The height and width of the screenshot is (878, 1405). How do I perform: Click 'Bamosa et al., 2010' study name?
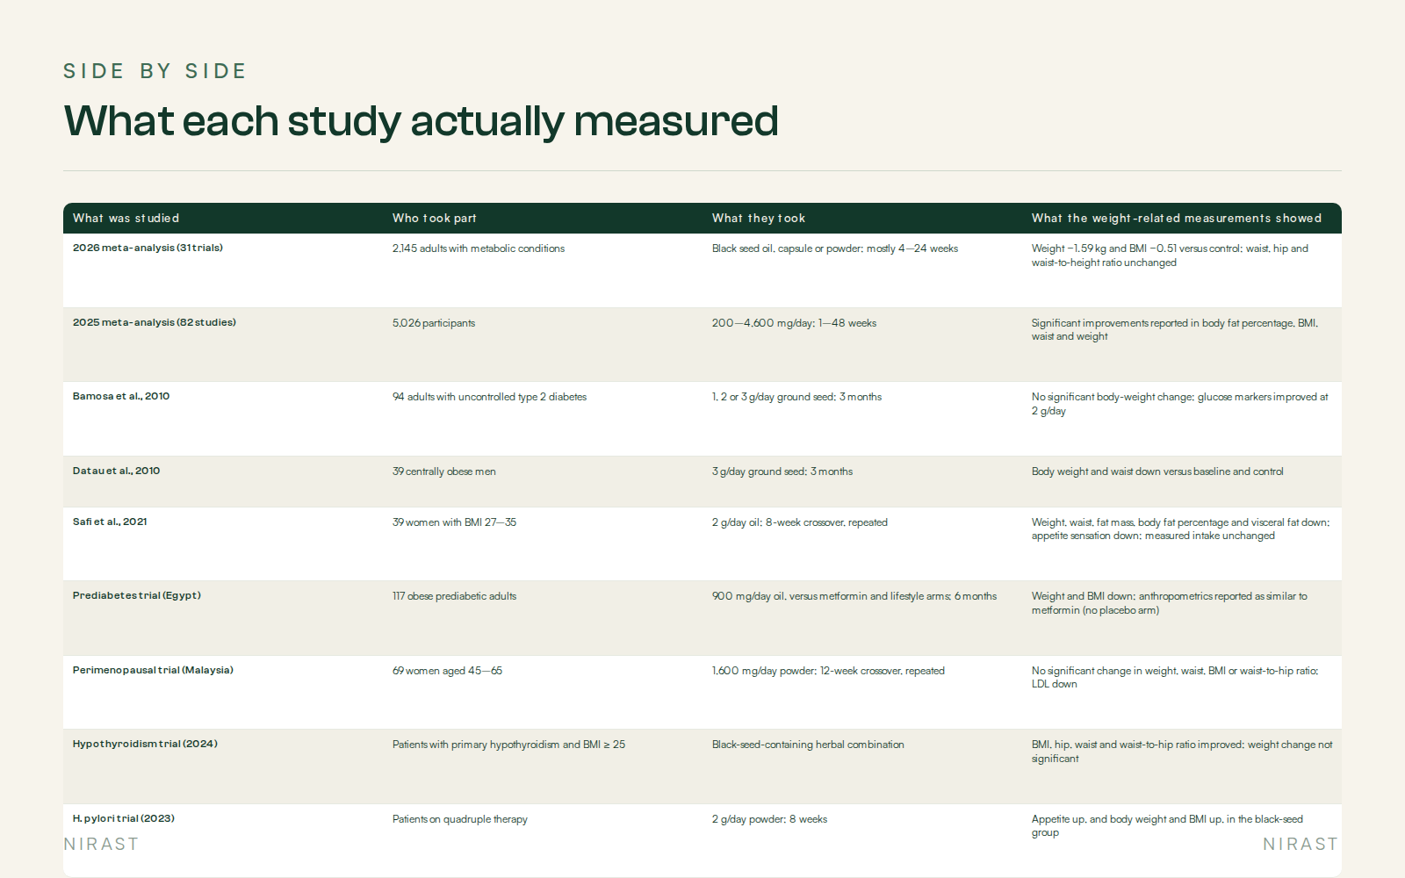tap(121, 396)
